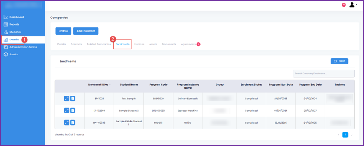
Task: Switch to the Enrolments tab
Action: (122, 44)
